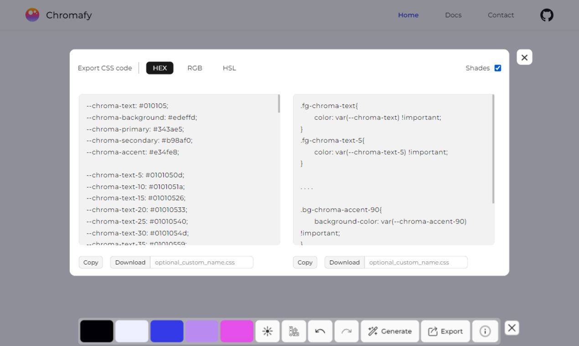Viewport: 579px width, 346px height.
Task: Undo the last palette change
Action: (320, 331)
